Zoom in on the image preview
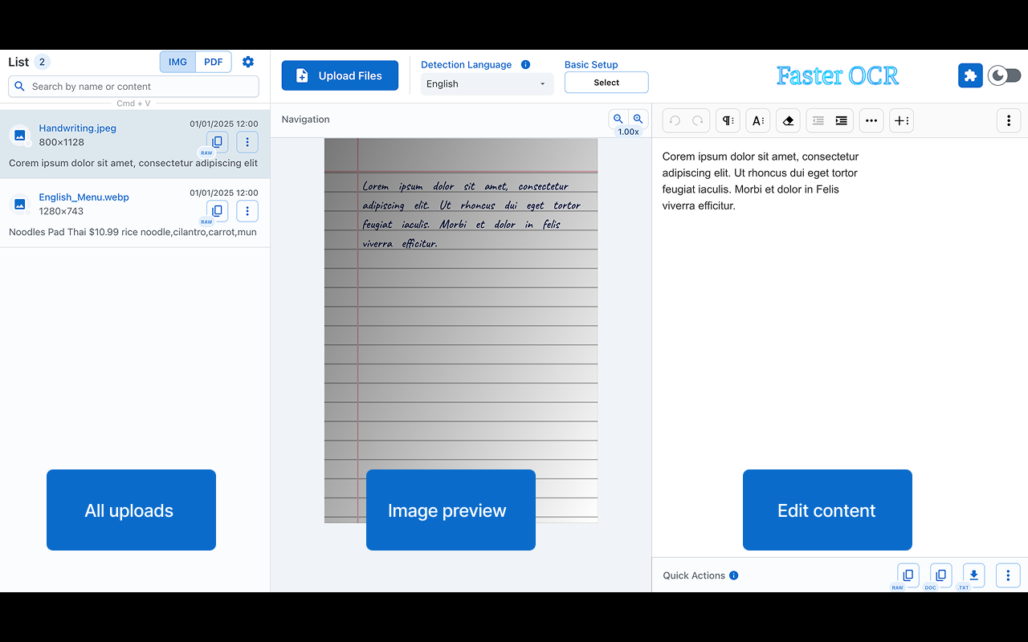1028x642 pixels. tap(638, 119)
